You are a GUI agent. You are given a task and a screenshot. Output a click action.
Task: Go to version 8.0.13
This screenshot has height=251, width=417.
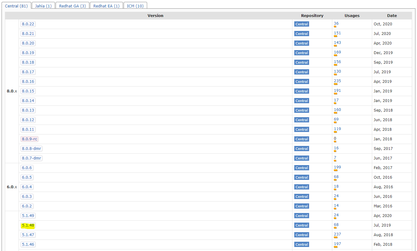tap(28, 110)
